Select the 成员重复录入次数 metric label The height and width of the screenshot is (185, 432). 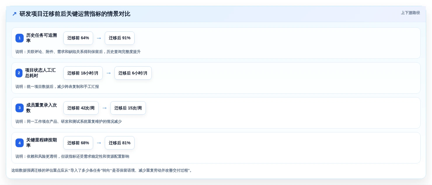(x=42, y=108)
